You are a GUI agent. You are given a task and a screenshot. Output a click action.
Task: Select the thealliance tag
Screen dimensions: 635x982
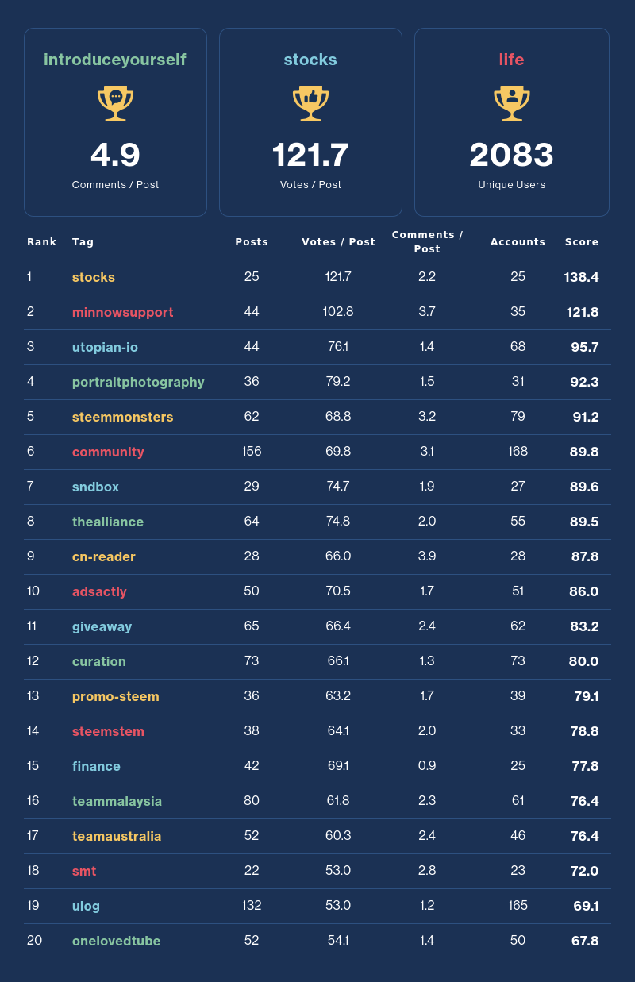(x=108, y=522)
